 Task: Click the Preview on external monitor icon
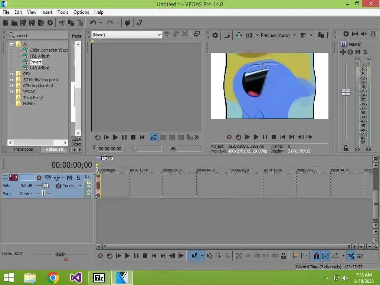pos(227,35)
